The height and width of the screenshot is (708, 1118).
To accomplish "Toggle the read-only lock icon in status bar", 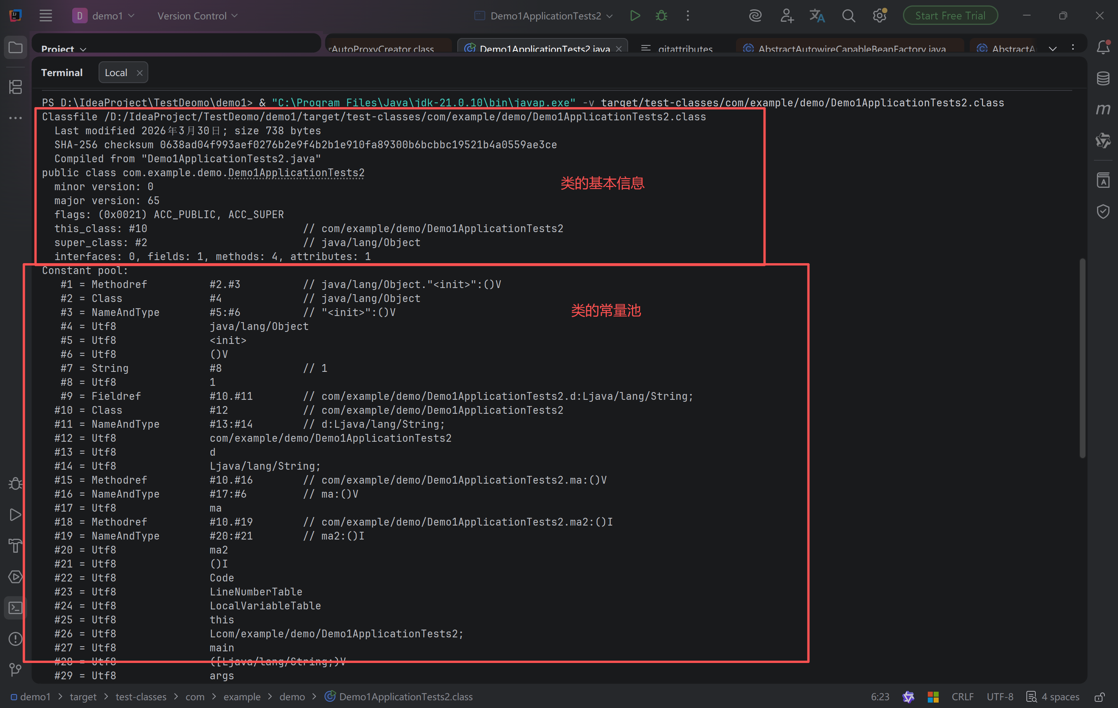I will [x=1099, y=696].
